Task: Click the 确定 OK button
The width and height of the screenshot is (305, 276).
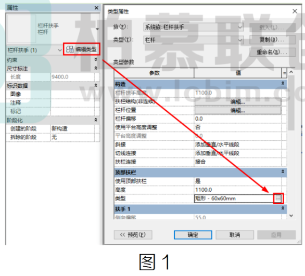Action: coord(193,235)
